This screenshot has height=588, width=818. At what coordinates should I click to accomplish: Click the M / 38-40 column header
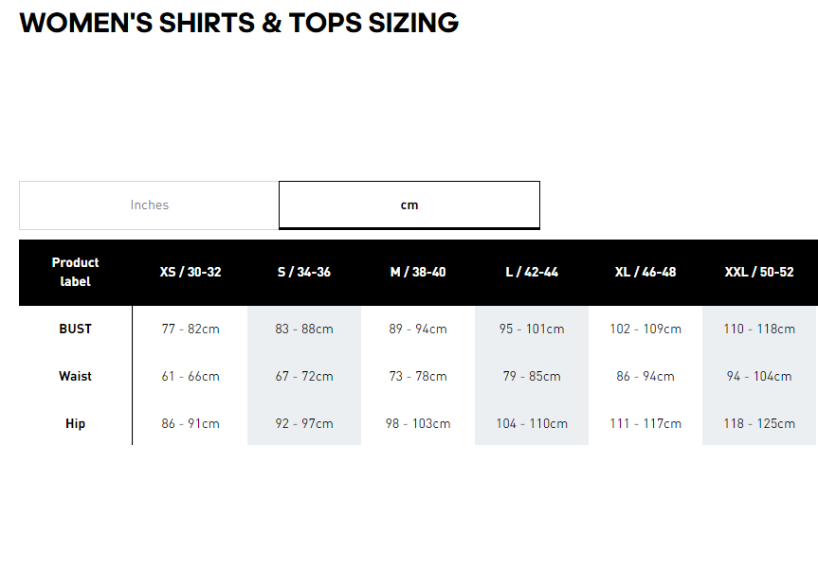pos(418,273)
